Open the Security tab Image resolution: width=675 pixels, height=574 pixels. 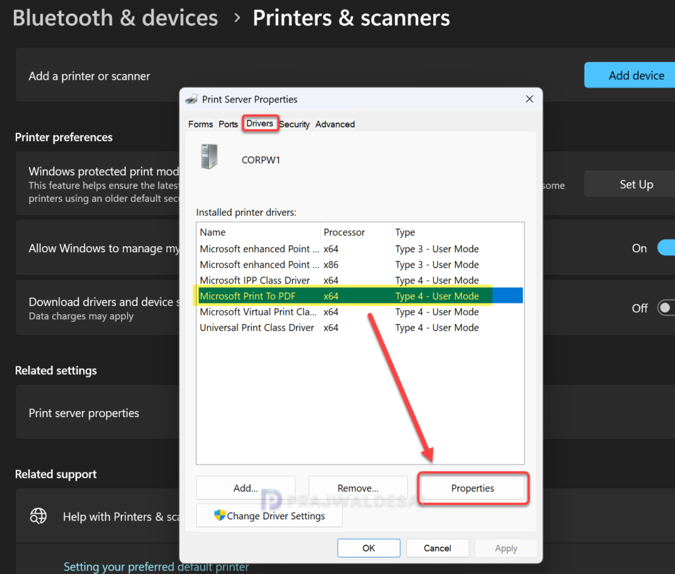click(295, 124)
